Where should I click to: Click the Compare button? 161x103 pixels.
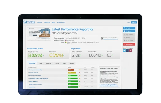pyautogui.click(x=129, y=31)
